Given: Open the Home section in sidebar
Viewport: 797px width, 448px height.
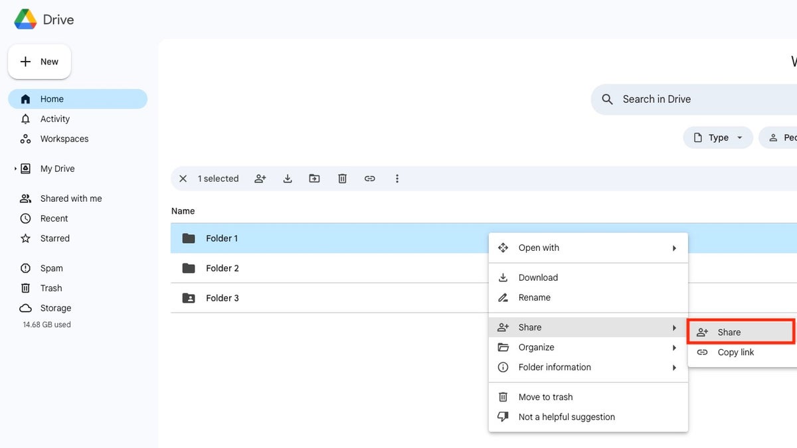Looking at the screenshot, I should pos(78,99).
